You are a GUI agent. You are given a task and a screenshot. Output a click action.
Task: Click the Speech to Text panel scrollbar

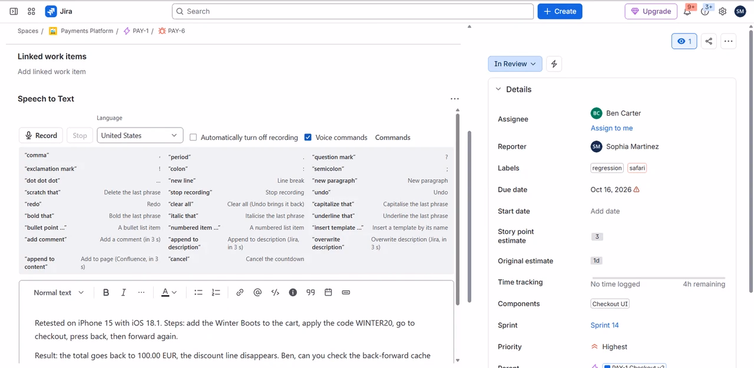coord(458,209)
